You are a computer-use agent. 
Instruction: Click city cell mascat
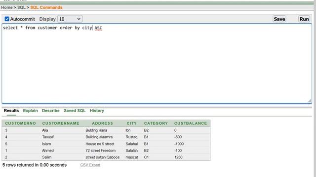pyautogui.click(x=132, y=157)
